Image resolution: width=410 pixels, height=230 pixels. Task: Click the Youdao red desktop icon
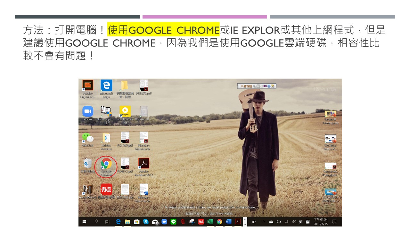pyautogui.click(x=106, y=192)
